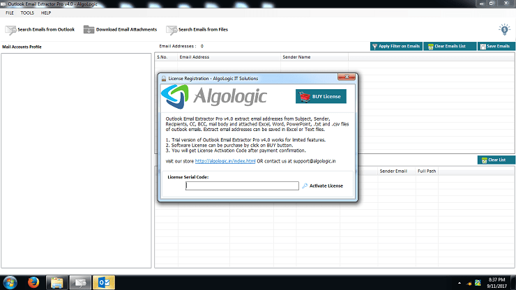Click the Mail Accounts Profile label

[22, 47]
